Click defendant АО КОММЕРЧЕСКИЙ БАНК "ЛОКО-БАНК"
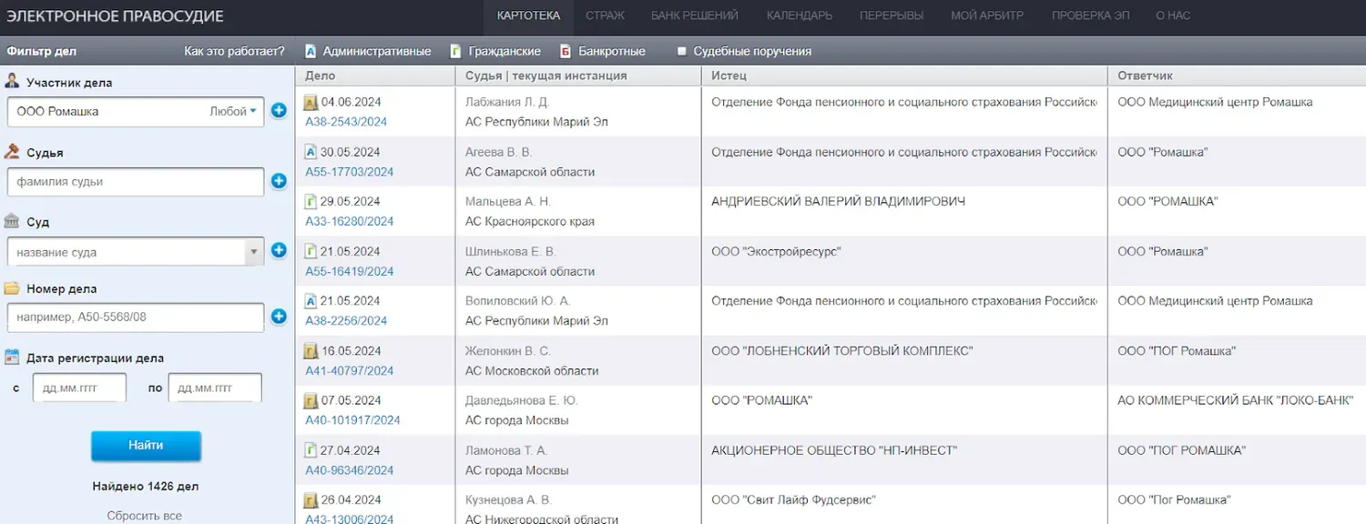 (x=1236, y=400)
